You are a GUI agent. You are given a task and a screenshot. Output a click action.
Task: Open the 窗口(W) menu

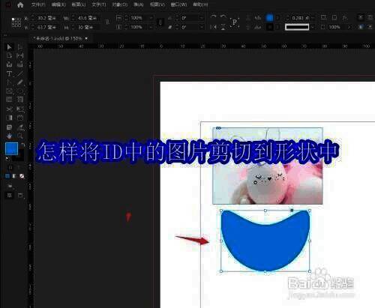point(178,4)
